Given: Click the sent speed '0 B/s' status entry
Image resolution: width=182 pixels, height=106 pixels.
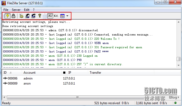Looking at the screenshot, I should pyautogui.click(x=163, y=103).
